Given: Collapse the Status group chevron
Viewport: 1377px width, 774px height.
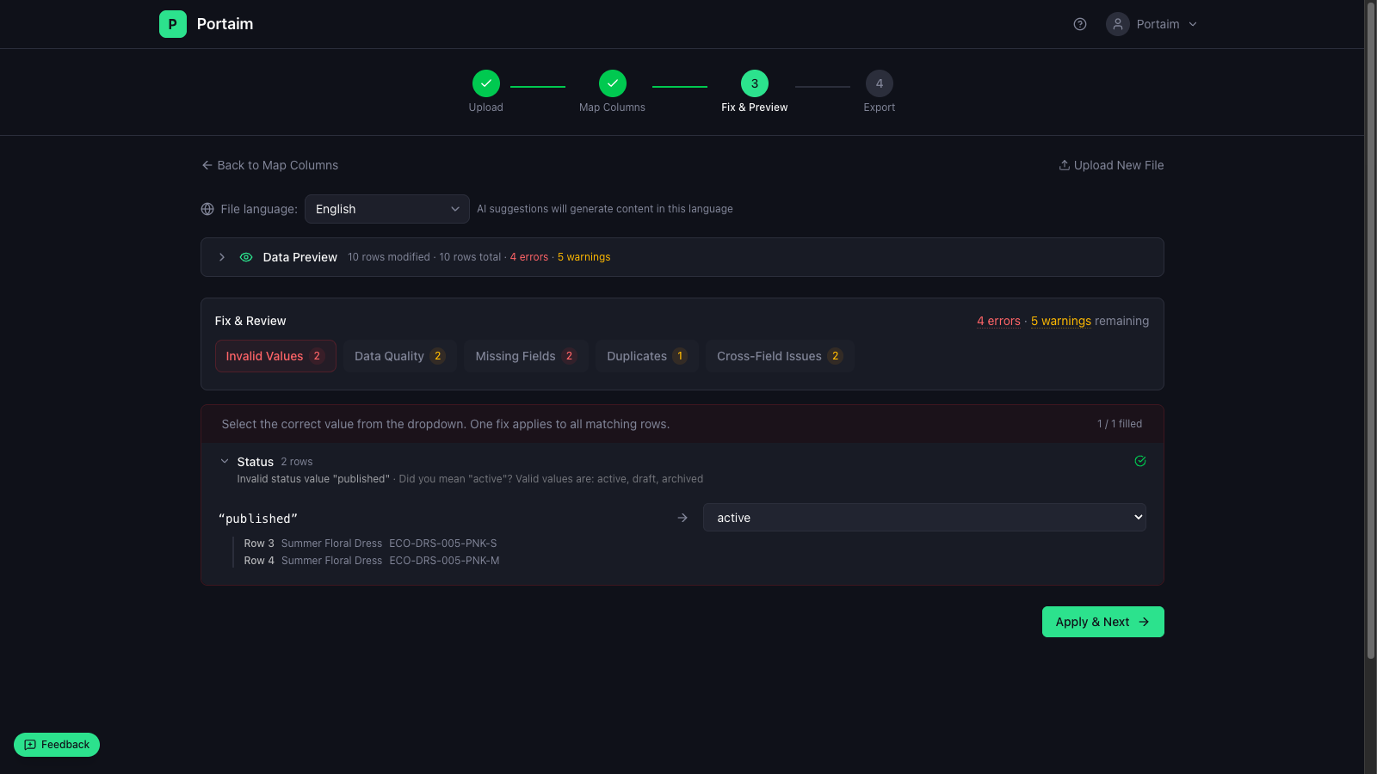Looking at the screenshot, I should click(225, 462).
